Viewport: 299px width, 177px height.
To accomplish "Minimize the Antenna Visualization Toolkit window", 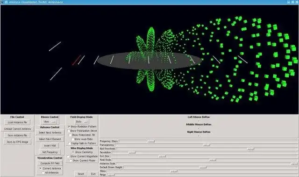I will pyautogui.click(x=289, y=2).
